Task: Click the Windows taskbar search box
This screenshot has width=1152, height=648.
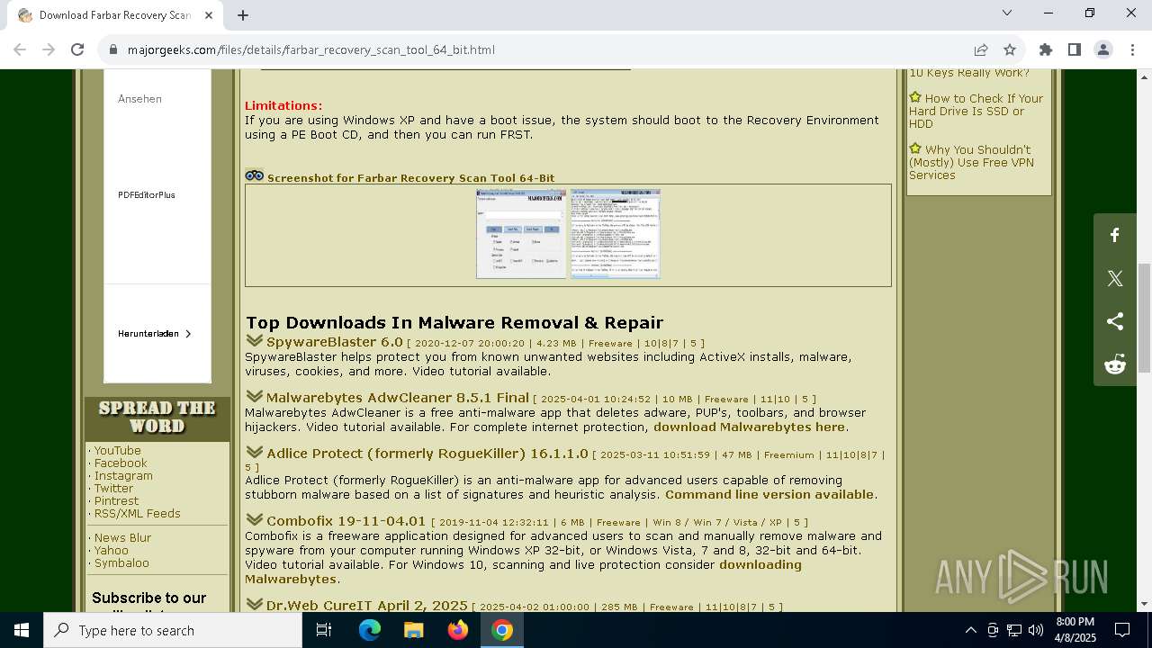Action: [173, 630]
